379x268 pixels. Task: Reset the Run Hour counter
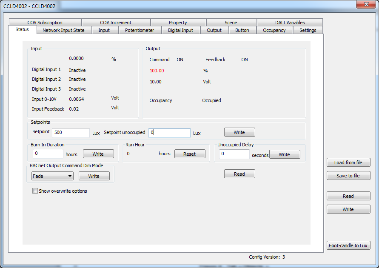click(x=190, y=154)
